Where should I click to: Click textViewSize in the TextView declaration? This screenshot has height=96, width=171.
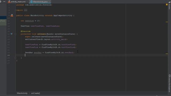tap(52, 26)
